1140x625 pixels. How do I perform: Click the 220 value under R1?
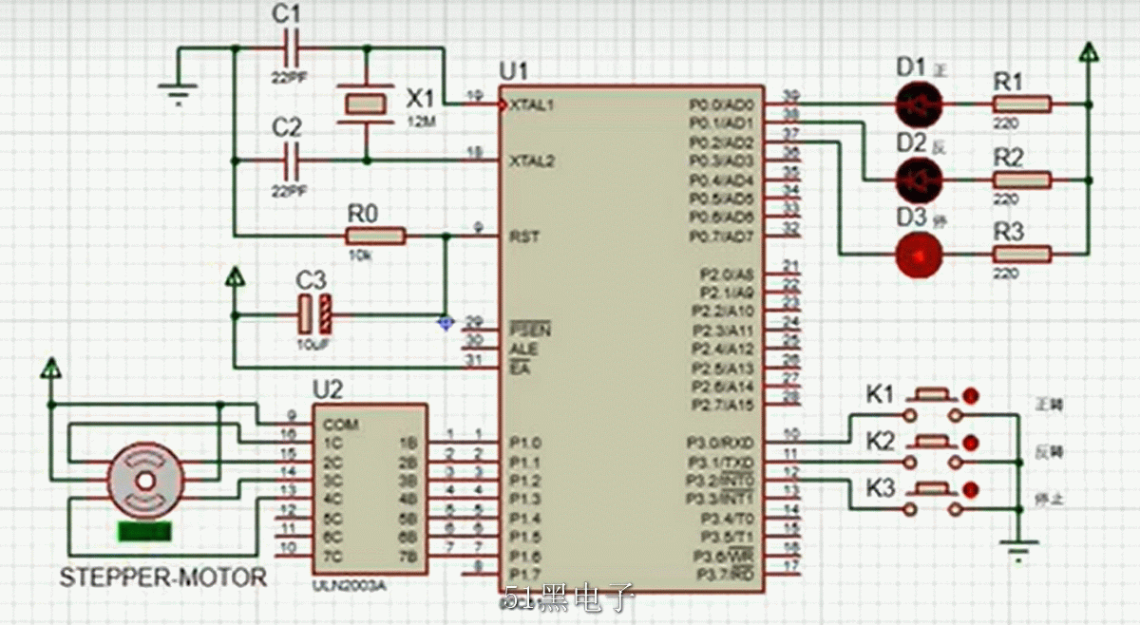(x=1006, y=124)
